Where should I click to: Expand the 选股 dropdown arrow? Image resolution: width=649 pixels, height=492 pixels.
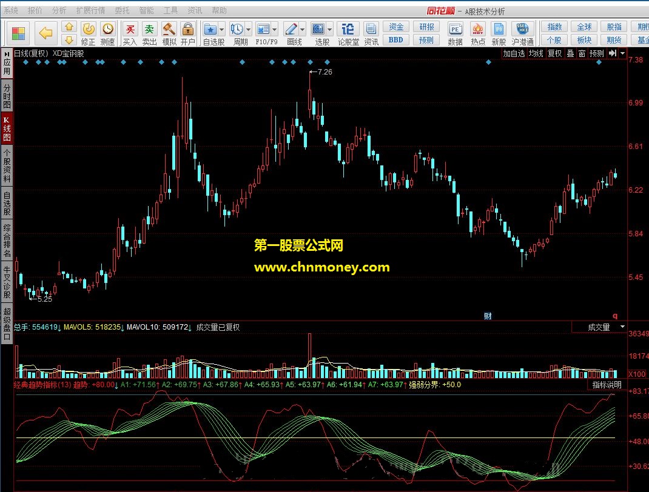[x=329, y=29]
